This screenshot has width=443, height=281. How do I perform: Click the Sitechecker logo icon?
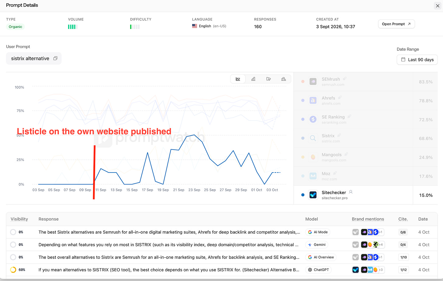(313, 195)
